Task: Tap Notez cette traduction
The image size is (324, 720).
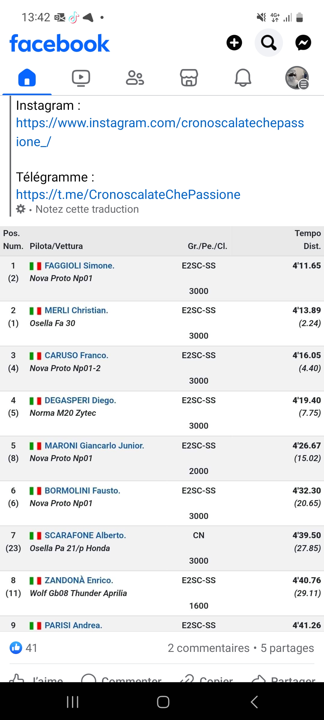Action: pyautogui.click(x=87, y=209)
